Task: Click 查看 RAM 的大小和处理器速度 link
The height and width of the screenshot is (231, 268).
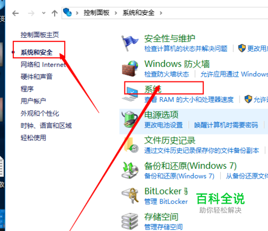Action: click(x=189, y=100)
